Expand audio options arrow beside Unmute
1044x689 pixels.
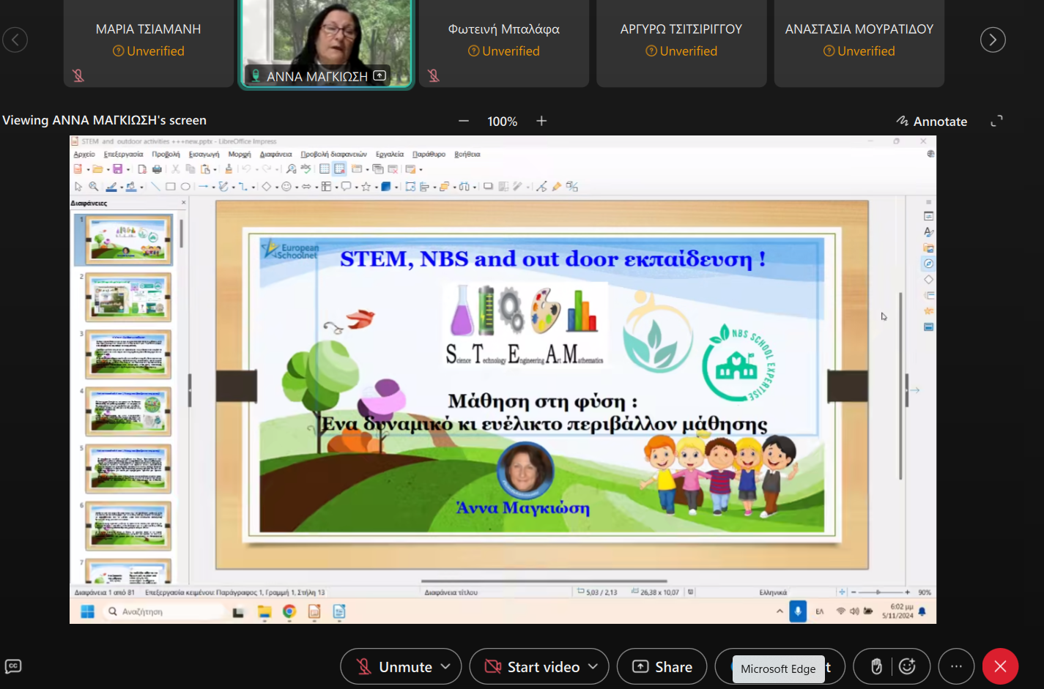[x=445, y=666]
